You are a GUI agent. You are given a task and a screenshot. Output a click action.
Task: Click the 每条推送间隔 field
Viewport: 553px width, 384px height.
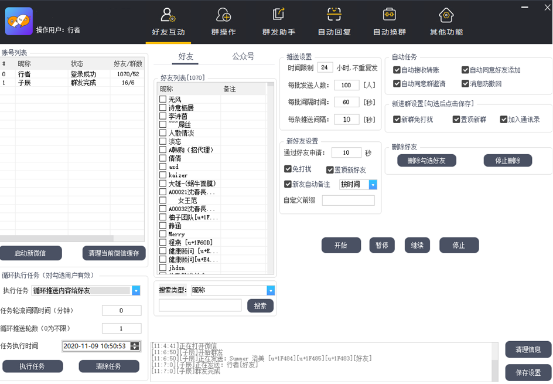pyautogui.click(x=346, y=119)
